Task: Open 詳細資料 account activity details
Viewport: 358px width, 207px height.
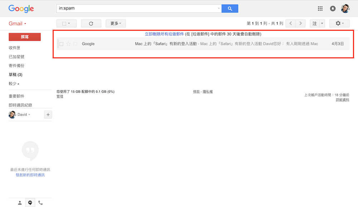Action: [x=342, y=100]
